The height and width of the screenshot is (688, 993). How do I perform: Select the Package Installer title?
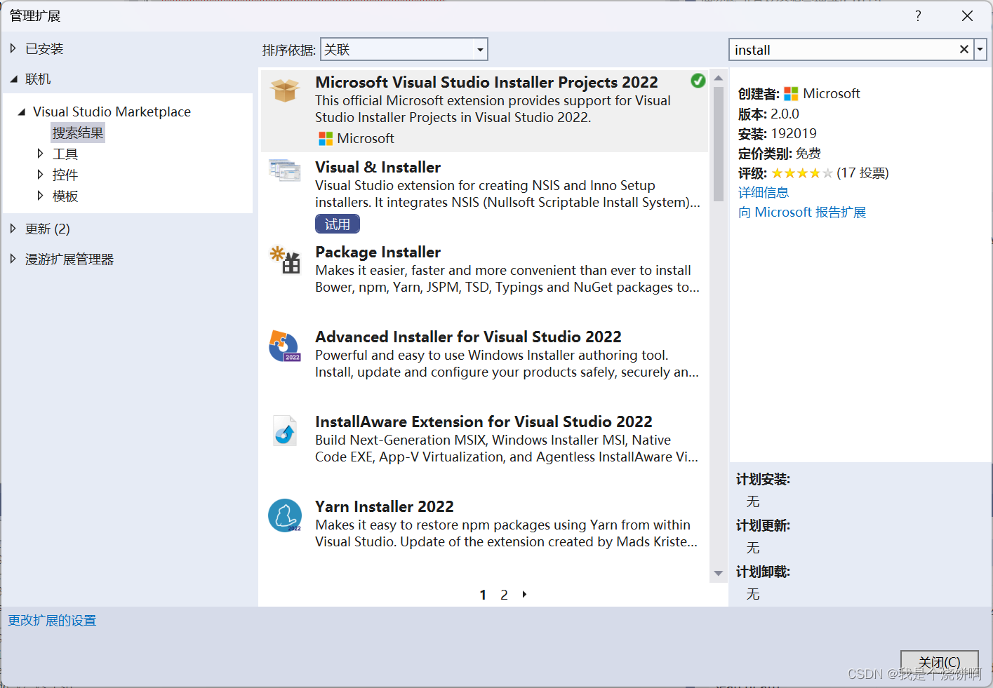coord(378,252)
